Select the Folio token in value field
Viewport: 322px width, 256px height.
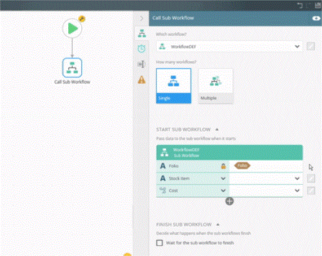pos(242,166)
